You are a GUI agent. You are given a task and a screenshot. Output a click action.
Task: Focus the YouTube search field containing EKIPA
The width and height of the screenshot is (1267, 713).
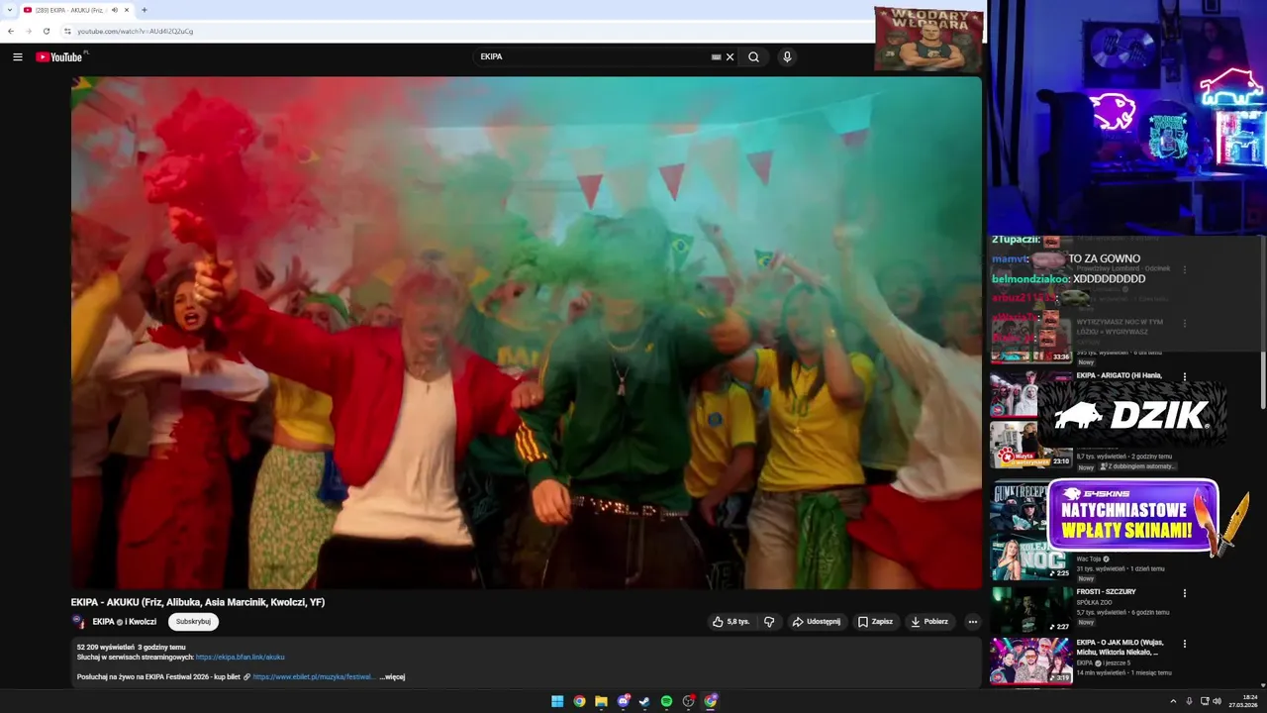[x=592, y=57]
